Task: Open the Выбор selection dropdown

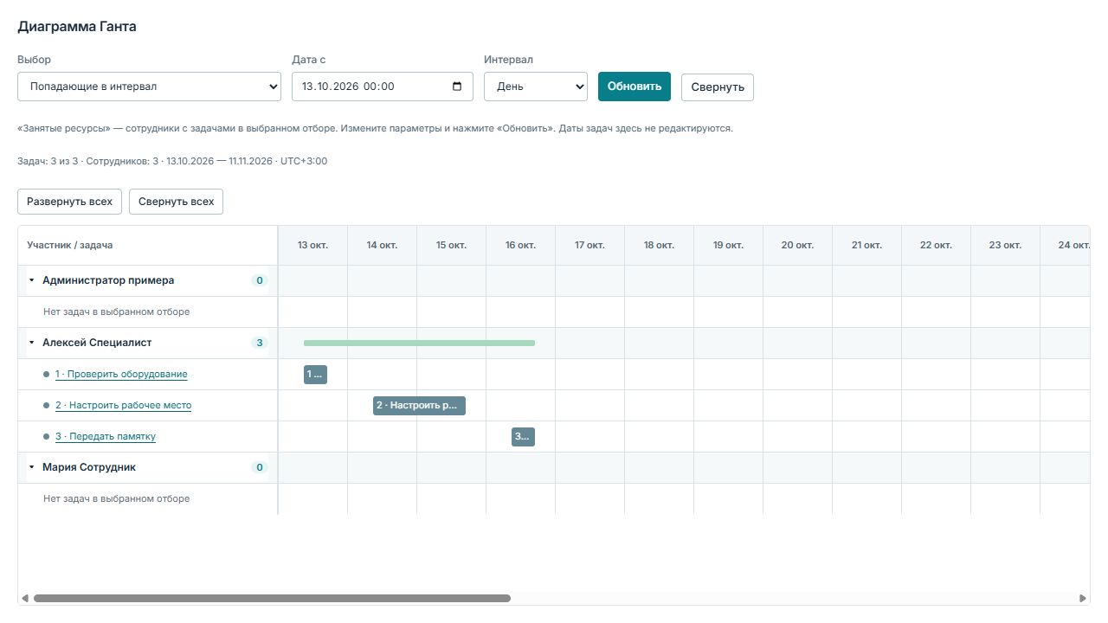Action: pos(150,87)
